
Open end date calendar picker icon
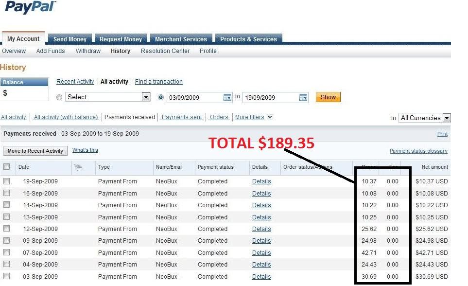click(x=303, y=98)
